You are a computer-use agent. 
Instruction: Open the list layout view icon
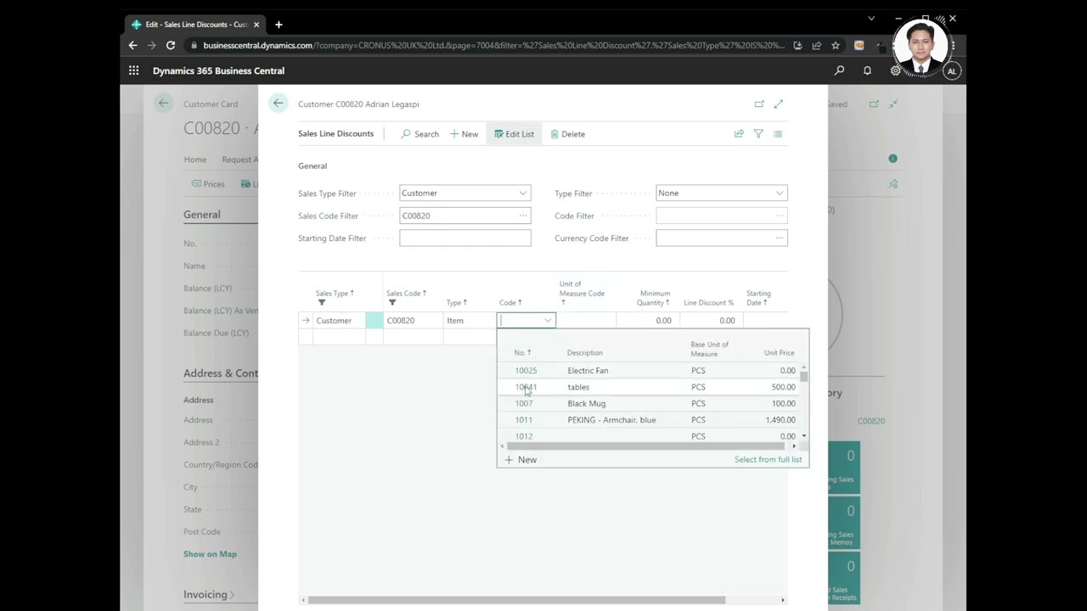778,134
